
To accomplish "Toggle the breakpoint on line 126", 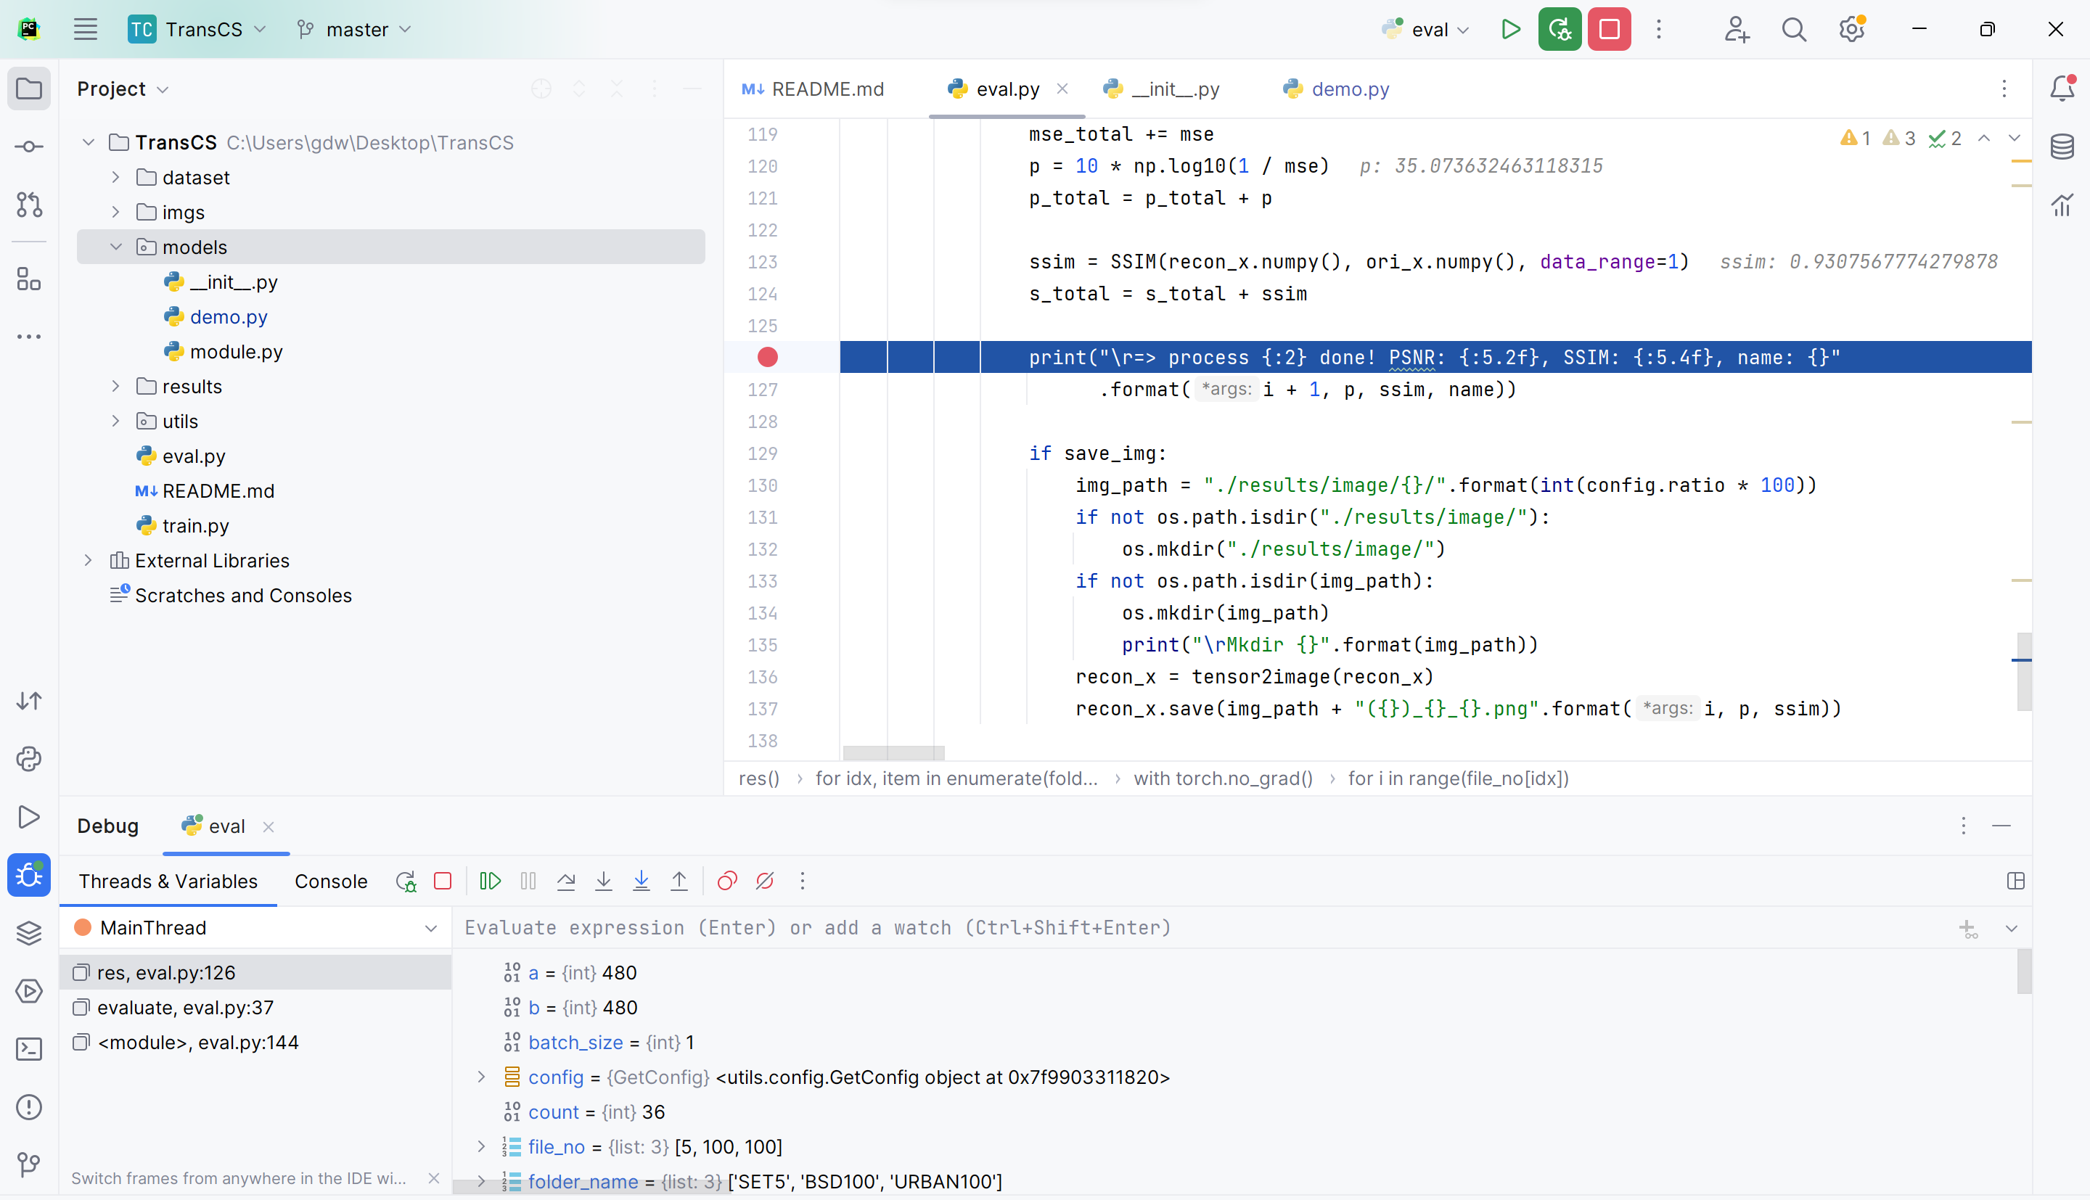I will [767, 357].
